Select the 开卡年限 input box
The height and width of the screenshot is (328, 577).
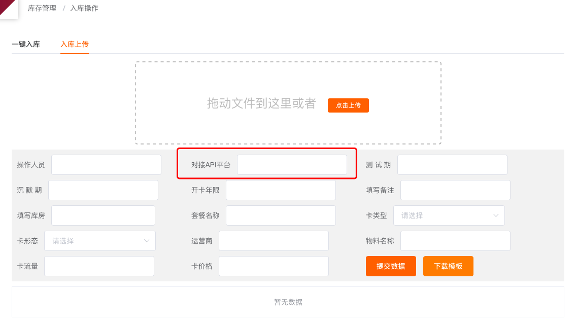[281, 190]
